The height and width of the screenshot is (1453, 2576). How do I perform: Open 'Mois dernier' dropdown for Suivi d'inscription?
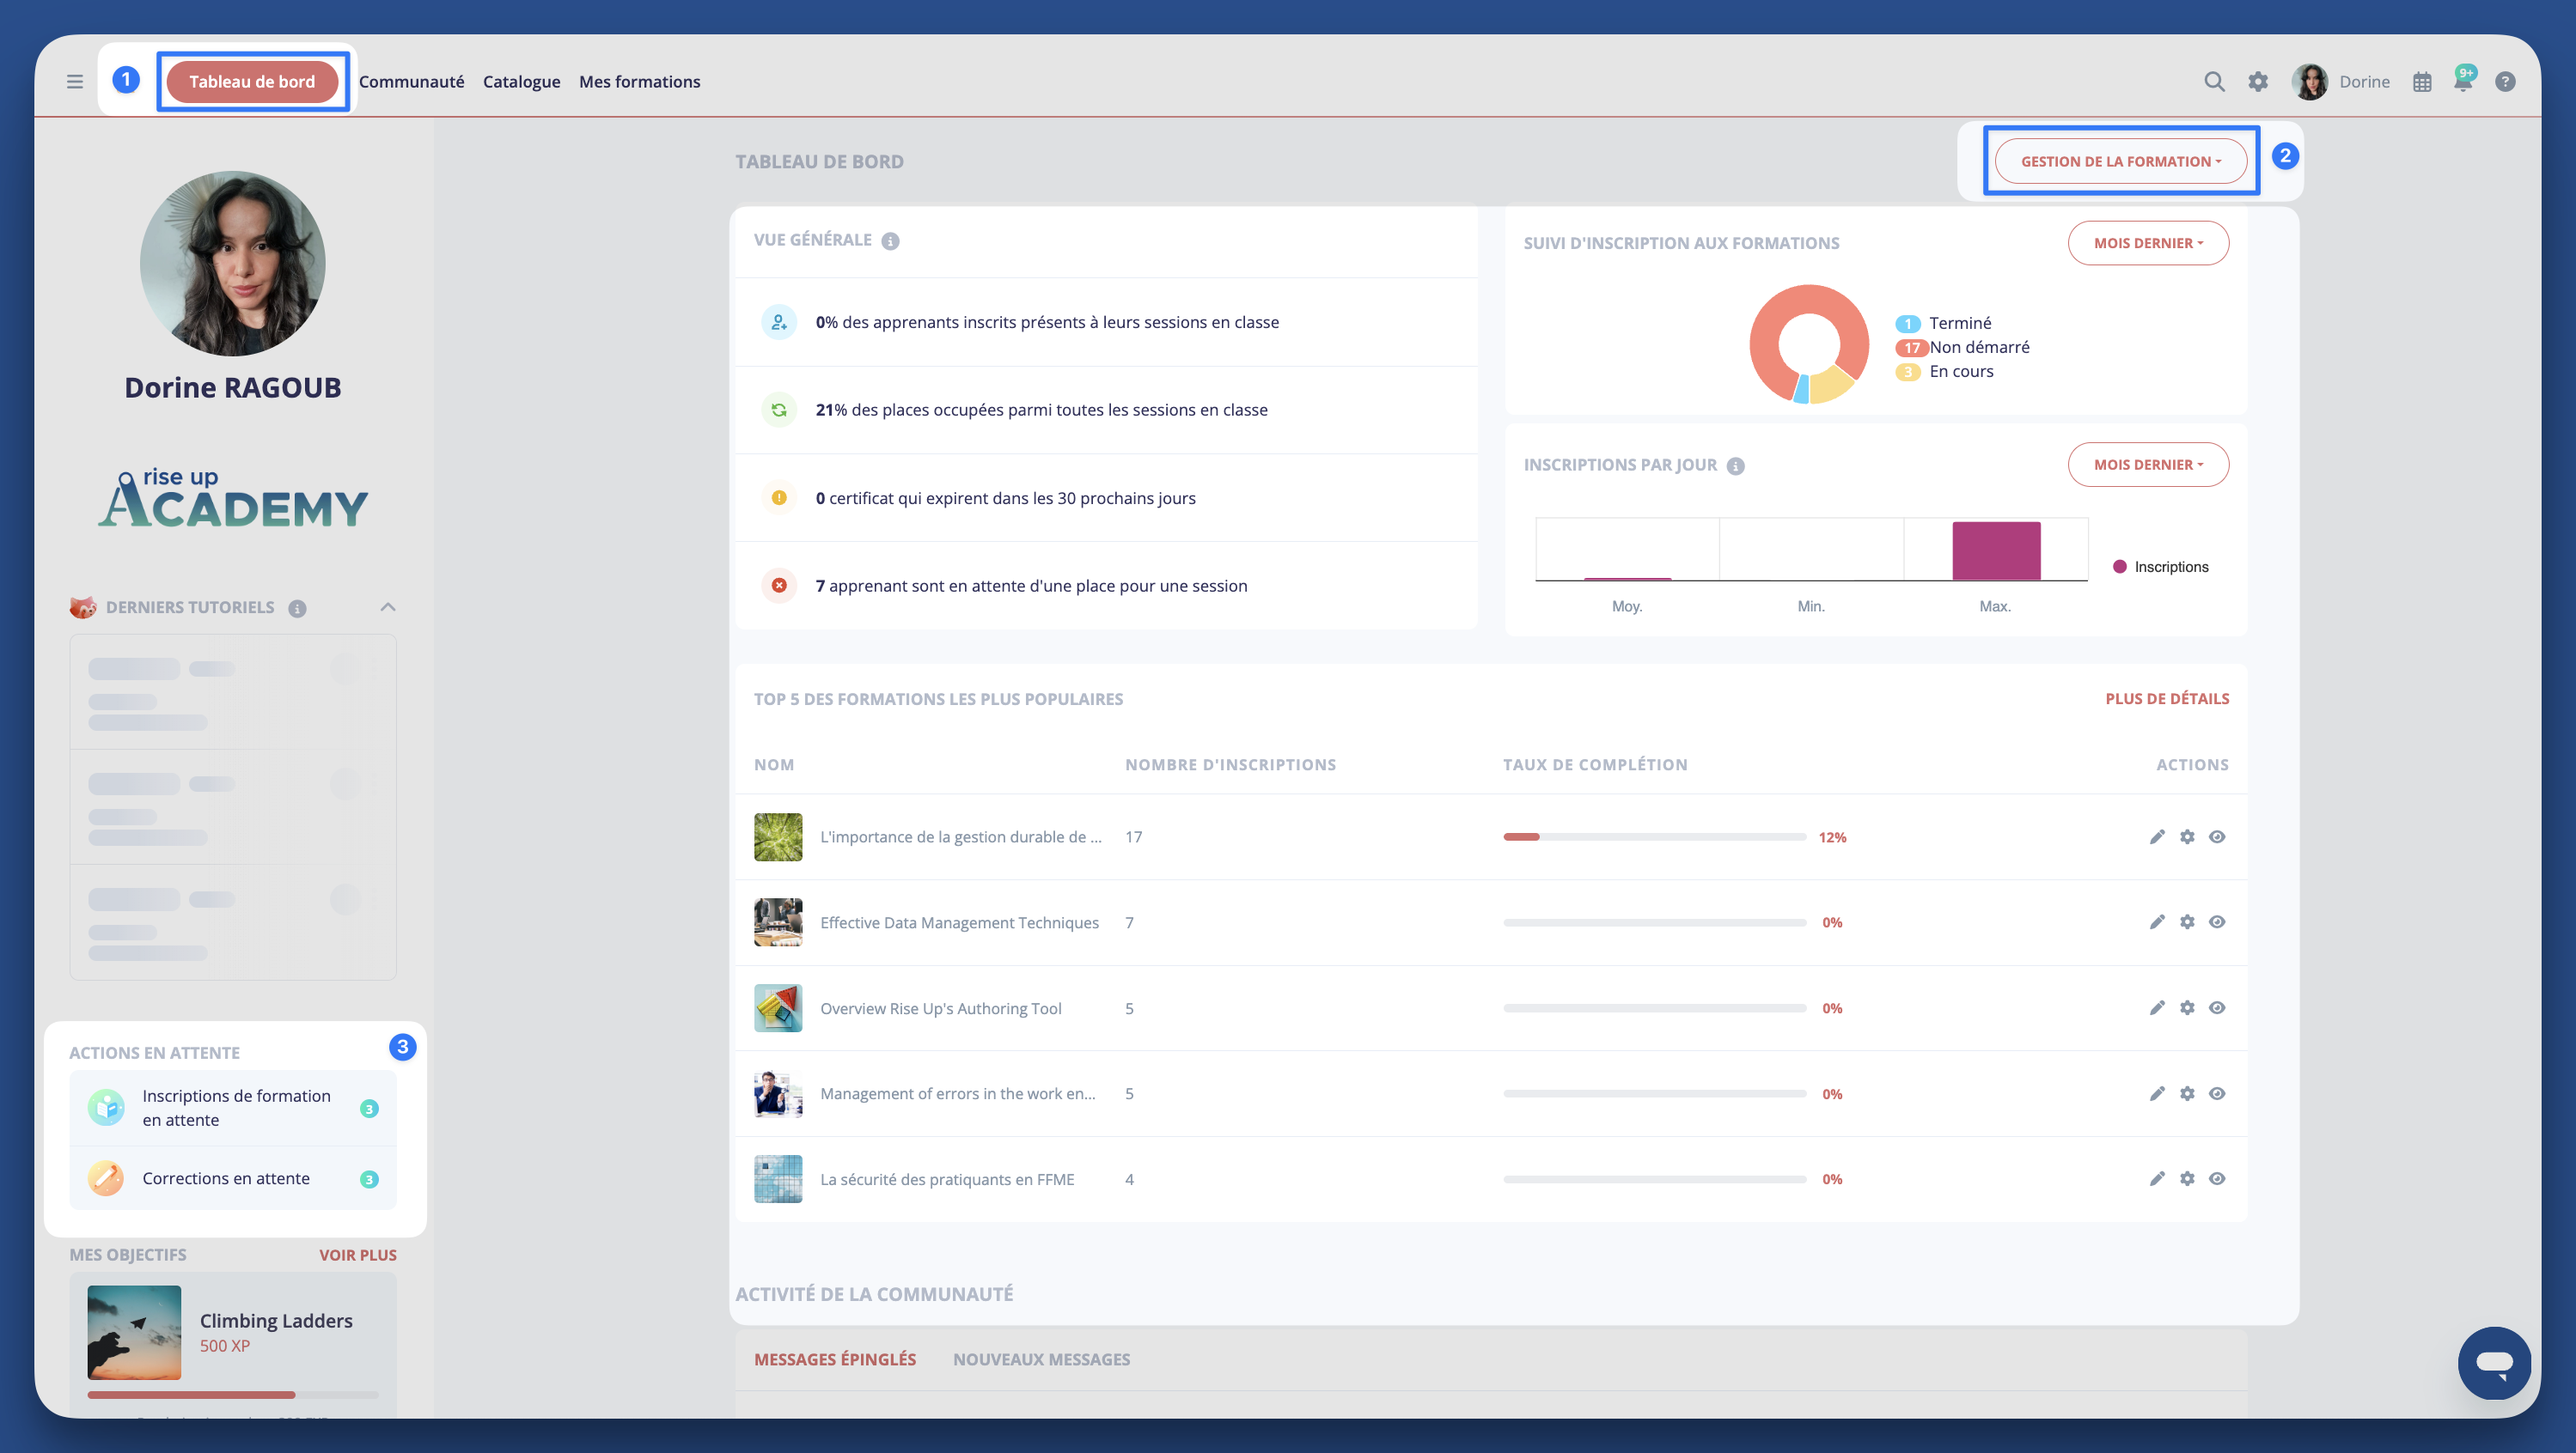[2148, 242]
